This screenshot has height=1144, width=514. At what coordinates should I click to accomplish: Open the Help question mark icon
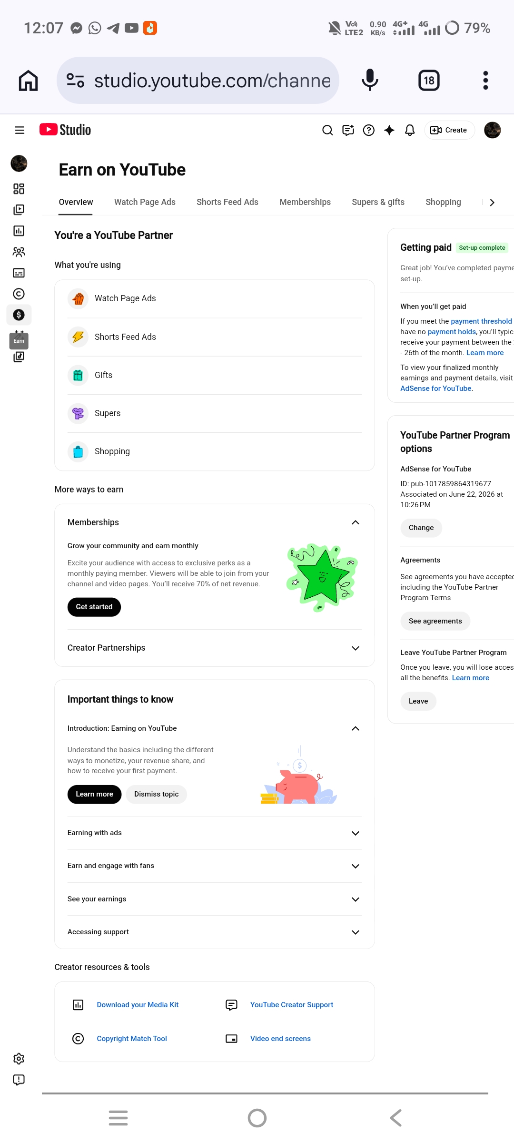369,130
